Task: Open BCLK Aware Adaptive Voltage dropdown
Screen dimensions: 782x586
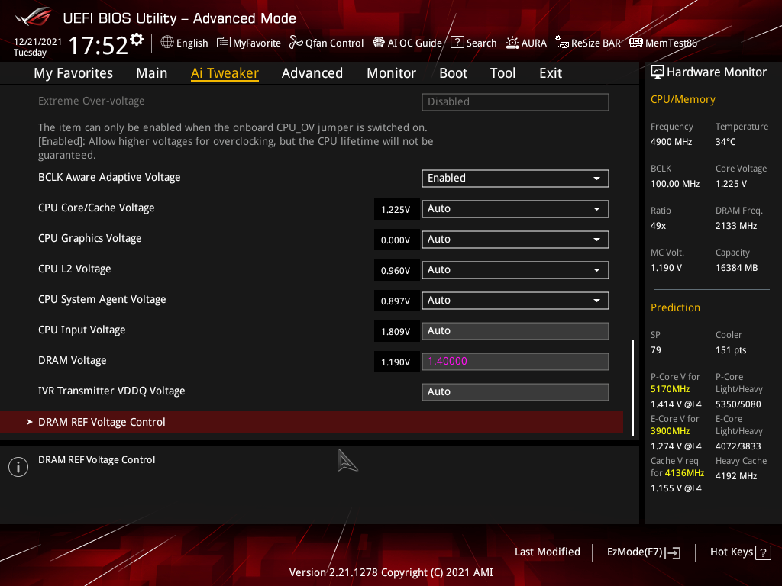Action: pyautogui.click(x=515, y=179)
